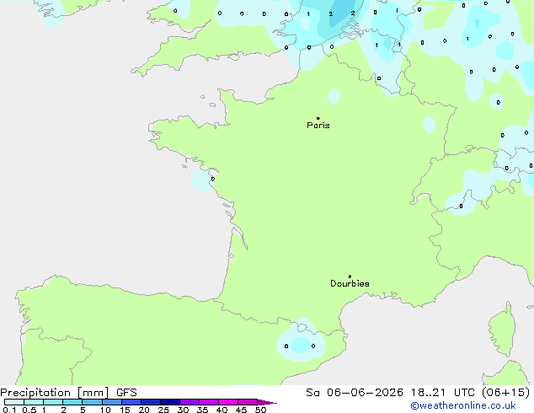Select the Paris location dot marker
Screen dimensions: 534x413
[318, 118]
